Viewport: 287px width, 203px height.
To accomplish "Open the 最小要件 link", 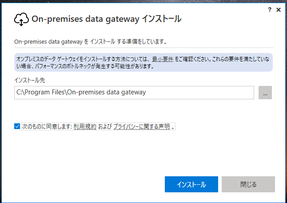I will click(x=163, y=59).
